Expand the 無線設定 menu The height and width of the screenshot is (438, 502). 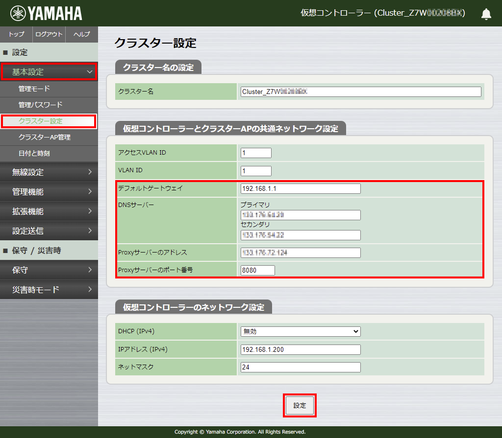(x=49, y=172)
